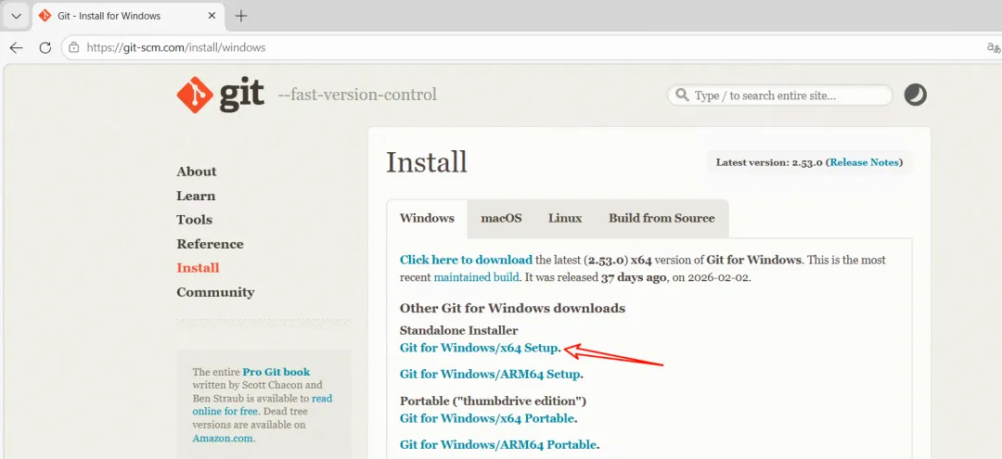Open a new browser tab with plus button
This screenshot has height=459, width=1002.
click(241, 16)
